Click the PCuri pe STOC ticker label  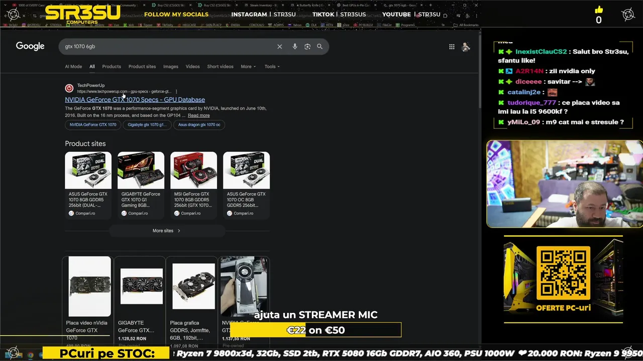click(x=107, y=354)
